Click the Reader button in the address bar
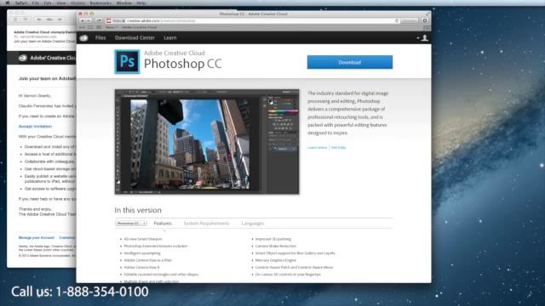The height and width of the screenshot is (306, 545). pos(409,20)
